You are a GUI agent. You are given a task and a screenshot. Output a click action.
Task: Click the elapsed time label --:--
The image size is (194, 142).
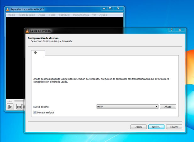[9, 101]
